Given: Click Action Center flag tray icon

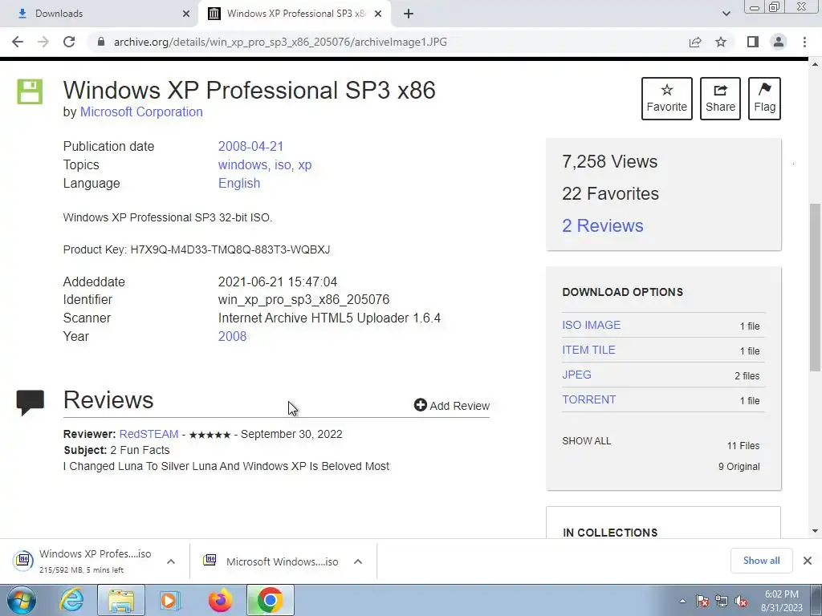Looking at the screenshot, I should click(x=702, y=601).
